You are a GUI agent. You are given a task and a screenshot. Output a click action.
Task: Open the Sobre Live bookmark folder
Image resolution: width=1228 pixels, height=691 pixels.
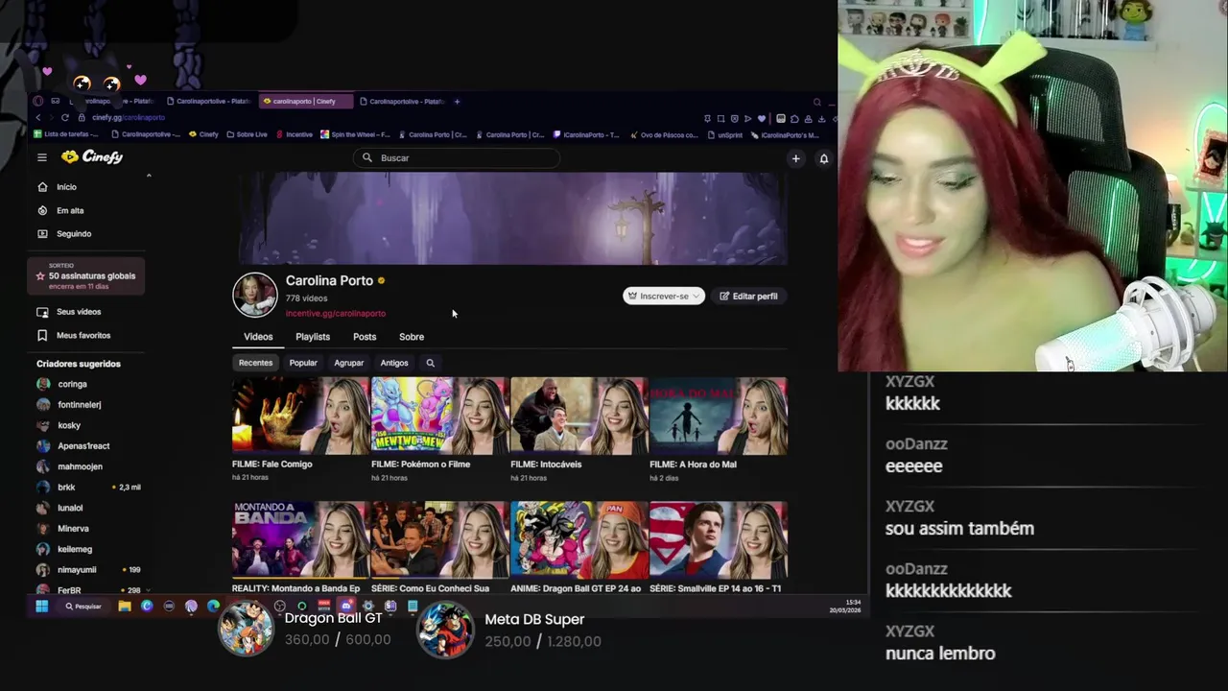248,134
